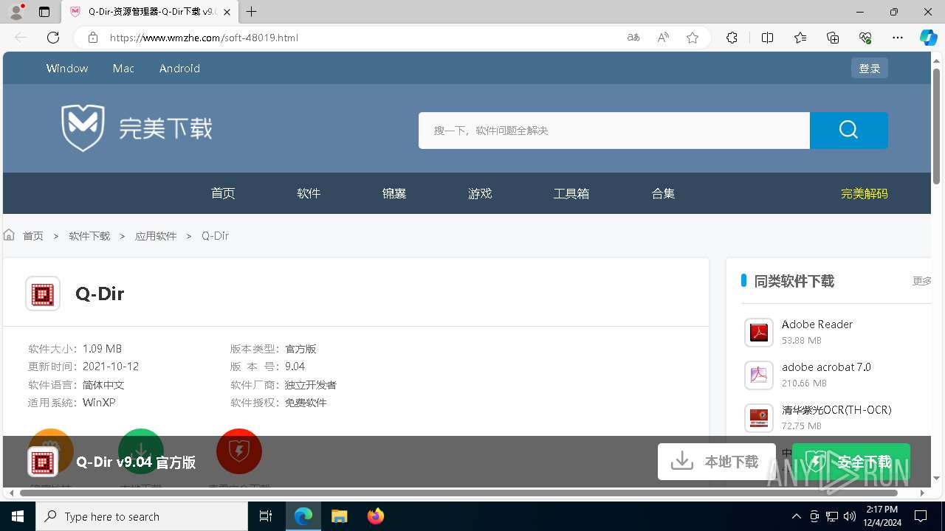Screen dimensions: 945x531
Task: Open browser essentials heart icon
Action: tap(865, 38)
